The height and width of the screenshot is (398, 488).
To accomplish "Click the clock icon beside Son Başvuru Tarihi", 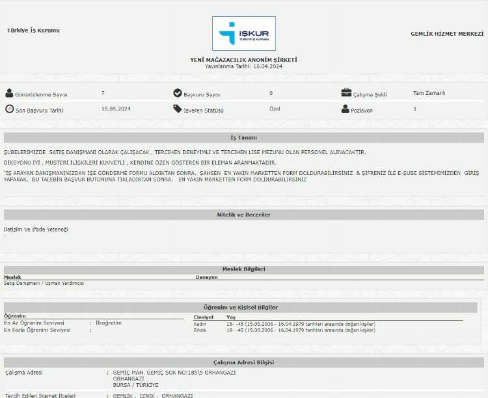I will [9, 109].
